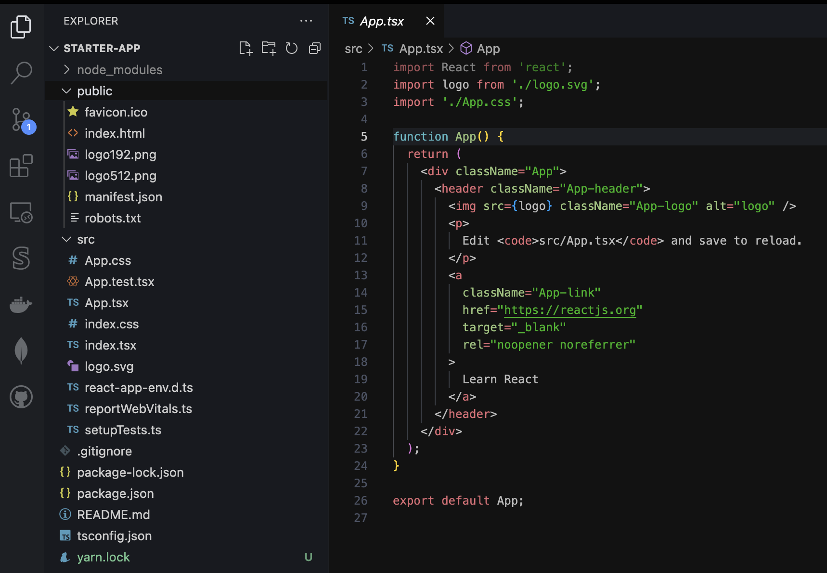Click the "App-logo" className value

coord(663,206)
